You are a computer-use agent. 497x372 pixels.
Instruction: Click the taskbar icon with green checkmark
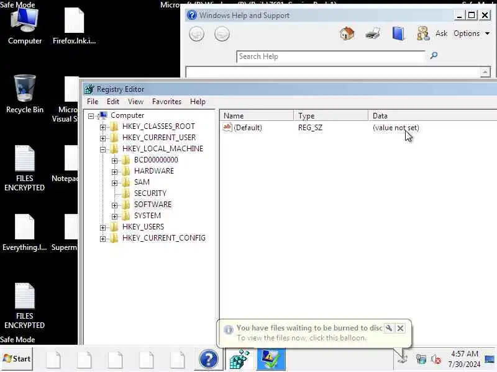click(x=270, y=360)
